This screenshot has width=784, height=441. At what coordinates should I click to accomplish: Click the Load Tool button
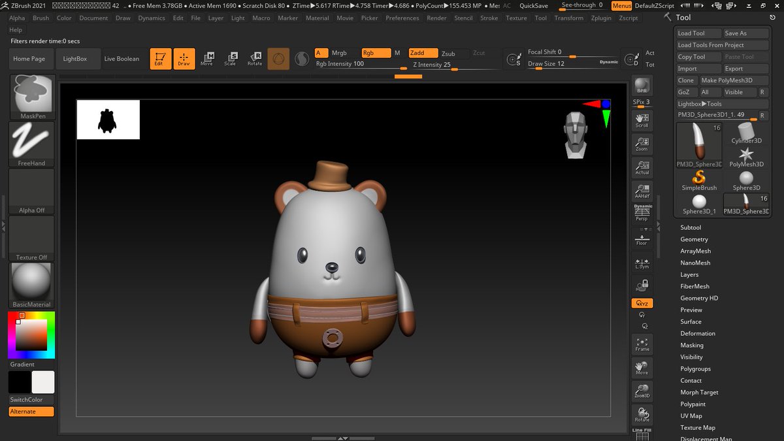click(x=699, y=33)
